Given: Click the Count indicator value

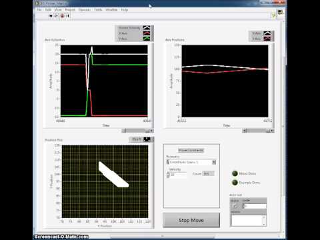Looking at the screenshot, I should (209, 173).
